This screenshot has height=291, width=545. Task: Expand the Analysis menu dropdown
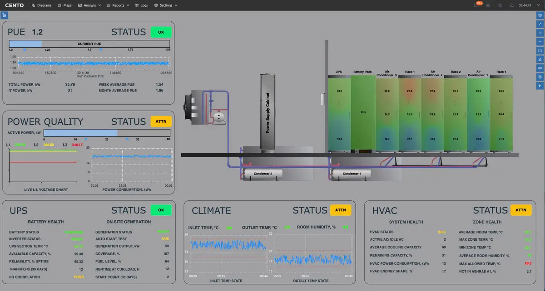[89, 5]
